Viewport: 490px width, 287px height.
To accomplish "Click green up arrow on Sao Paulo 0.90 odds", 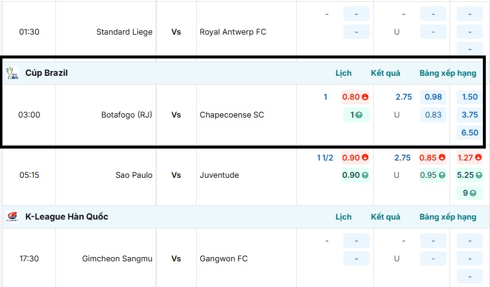I will pyautogui.click(x=365, y=175).
